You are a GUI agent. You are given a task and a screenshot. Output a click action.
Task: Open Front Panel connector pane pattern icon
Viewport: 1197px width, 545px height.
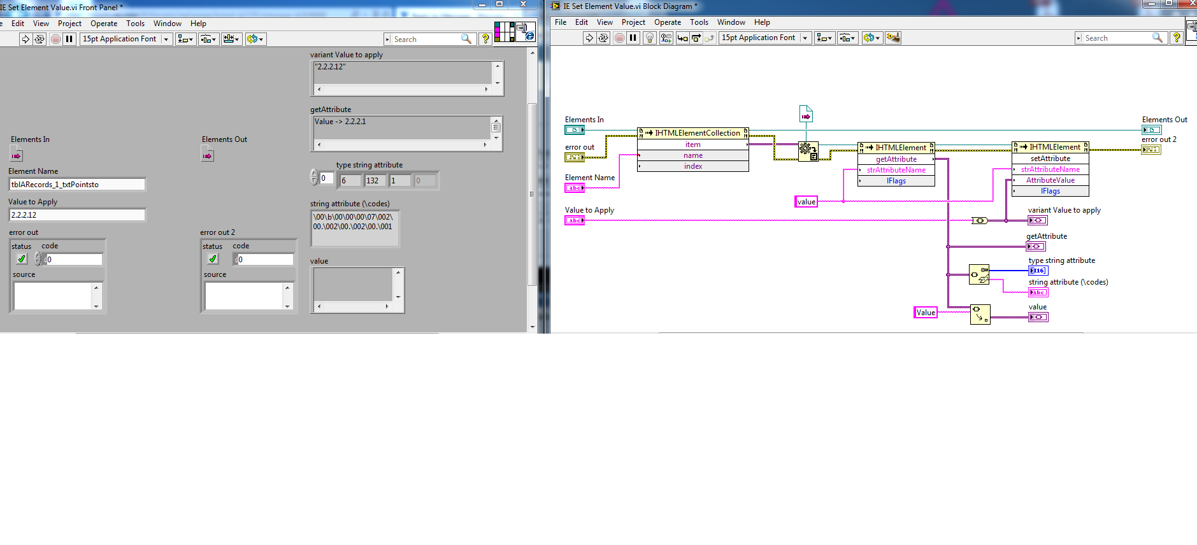click(x=504, y=32)
